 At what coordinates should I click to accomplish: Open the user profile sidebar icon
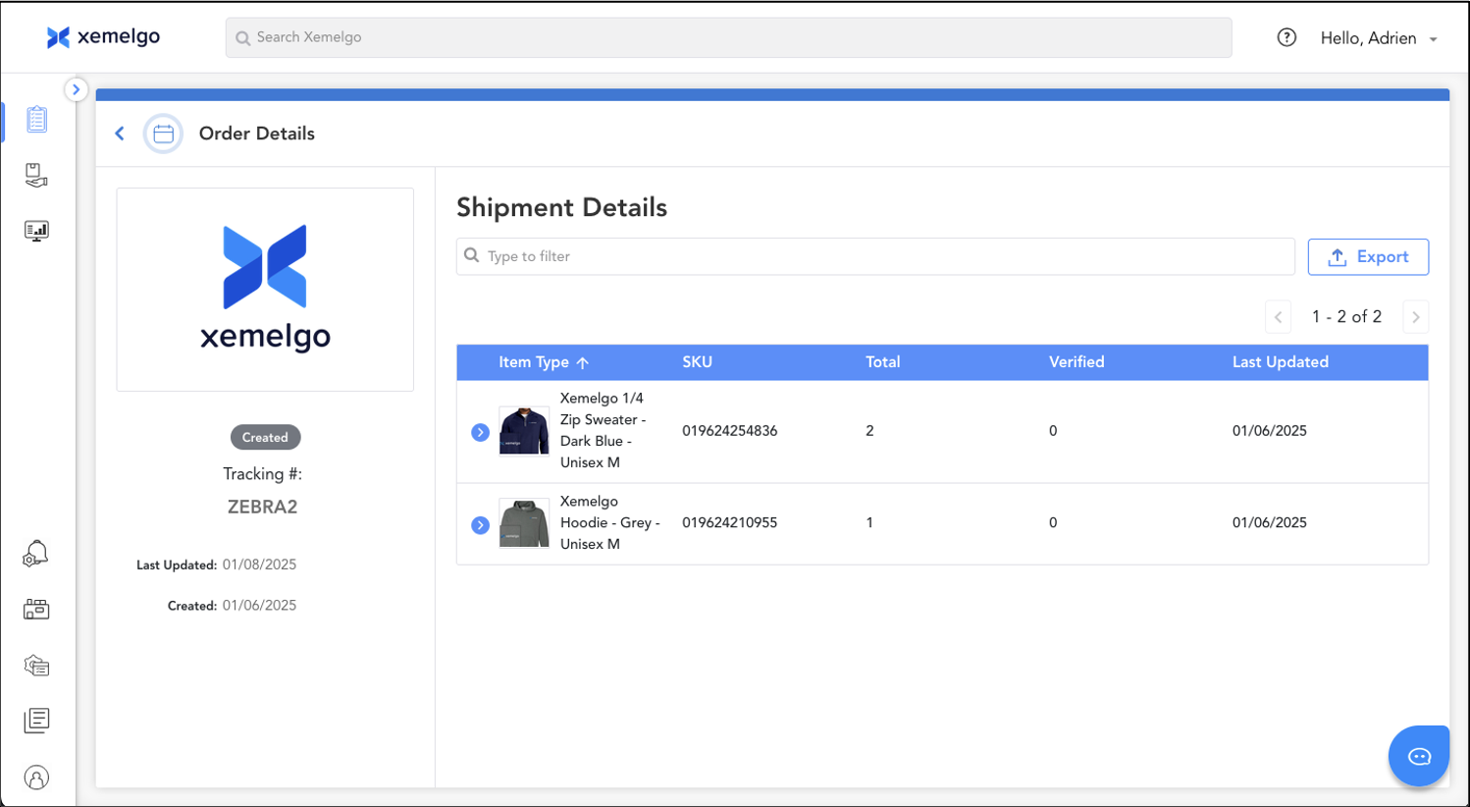pyautogui.click(x=36, y=778)
